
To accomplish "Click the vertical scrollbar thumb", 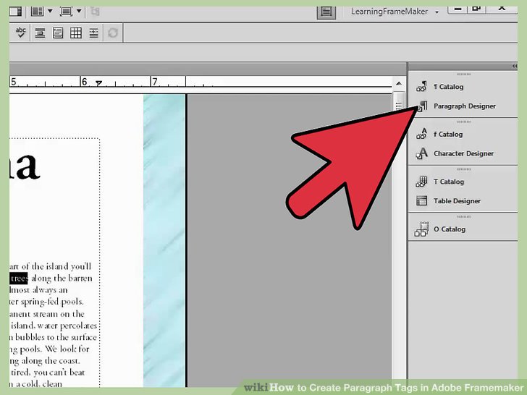I will pos(398,101).
